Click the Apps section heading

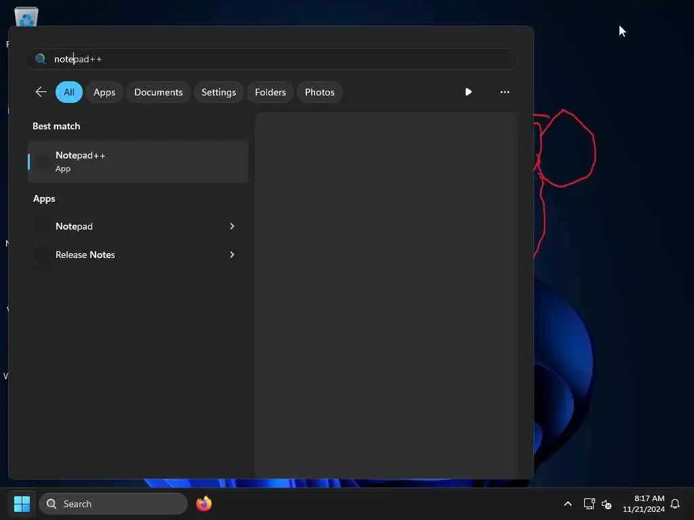coord(44,199)
